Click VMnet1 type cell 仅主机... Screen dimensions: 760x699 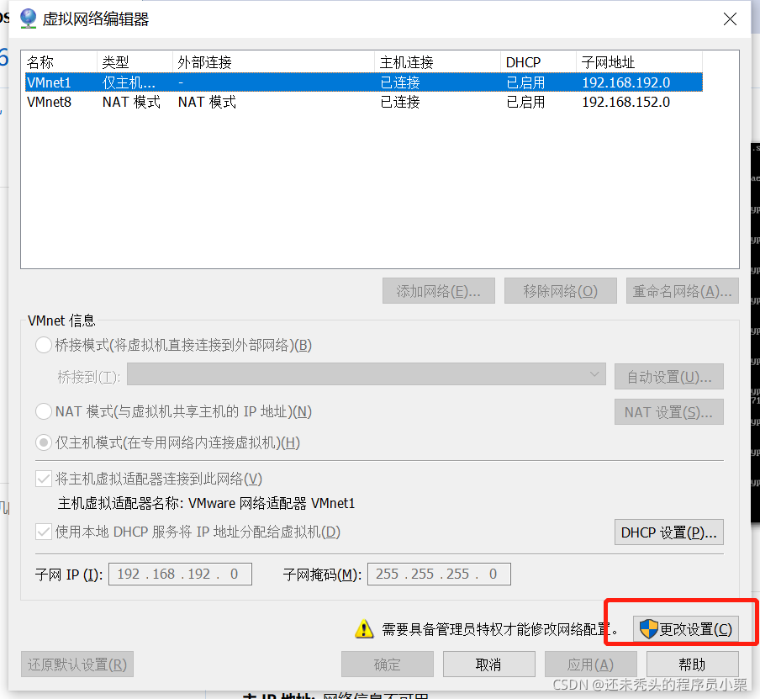(x=129, y=82)
